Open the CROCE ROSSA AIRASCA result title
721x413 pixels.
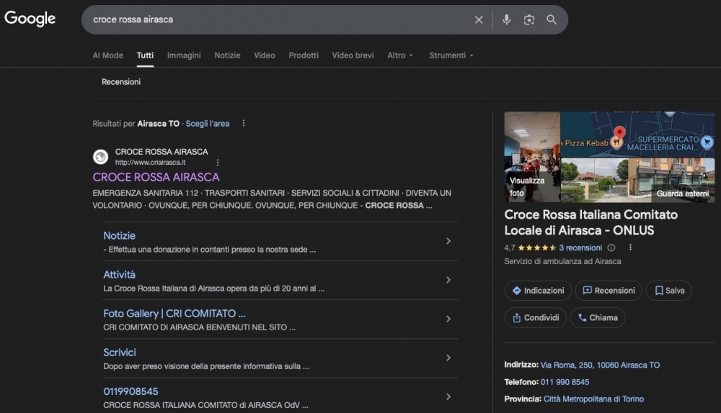(x=156, y=177)
